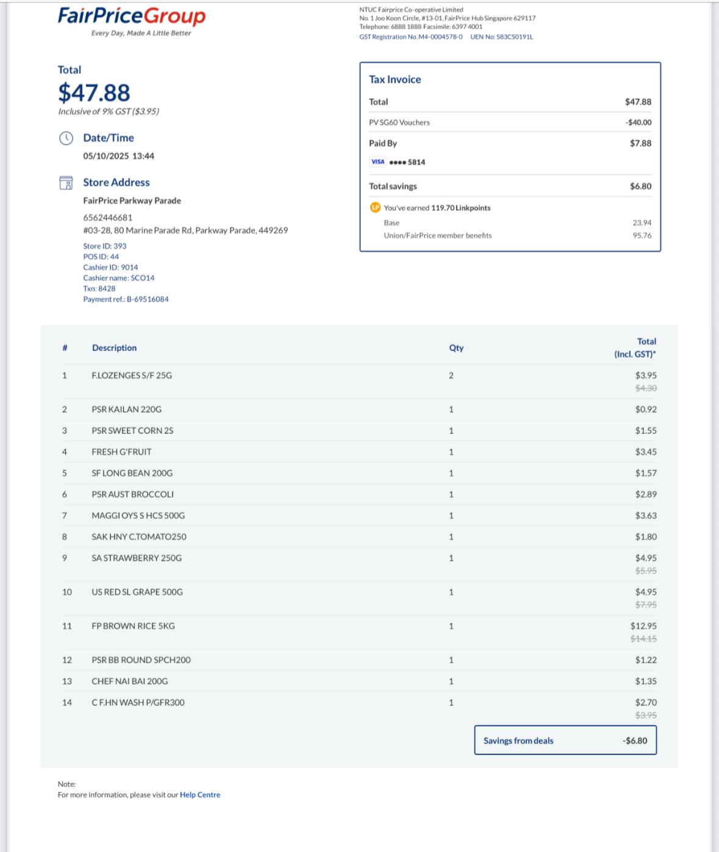
Task: Click the FairPrice Group logo
Action: point(132,21)
